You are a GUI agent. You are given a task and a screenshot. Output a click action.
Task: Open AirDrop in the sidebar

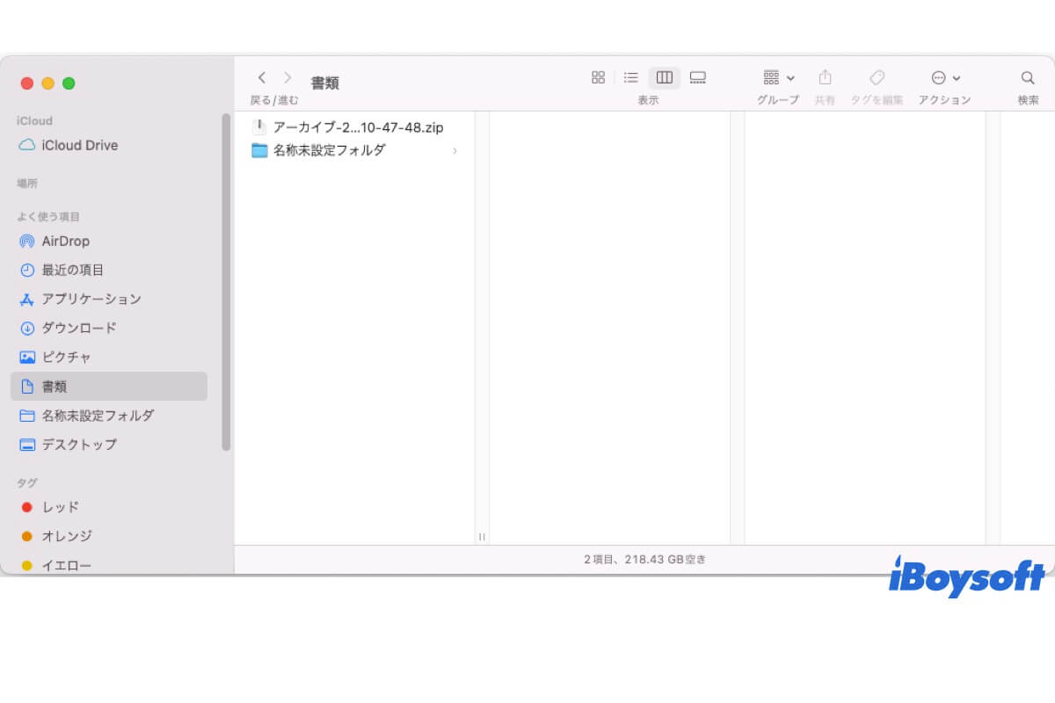point(65,241)
